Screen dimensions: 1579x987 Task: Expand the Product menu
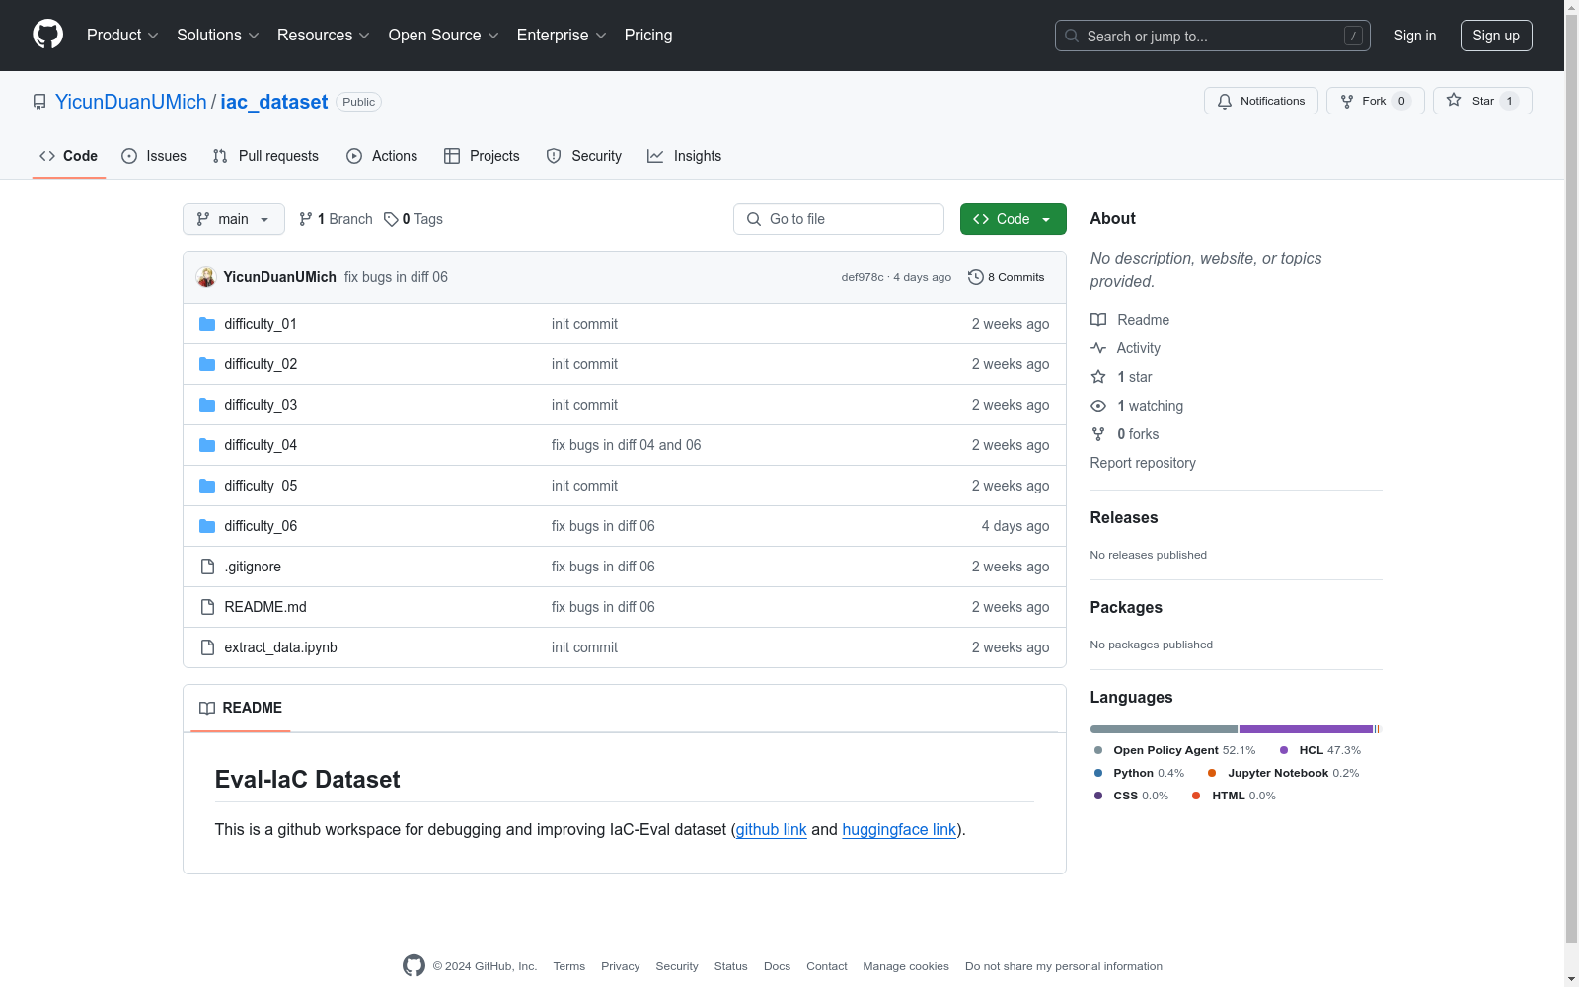122,36
